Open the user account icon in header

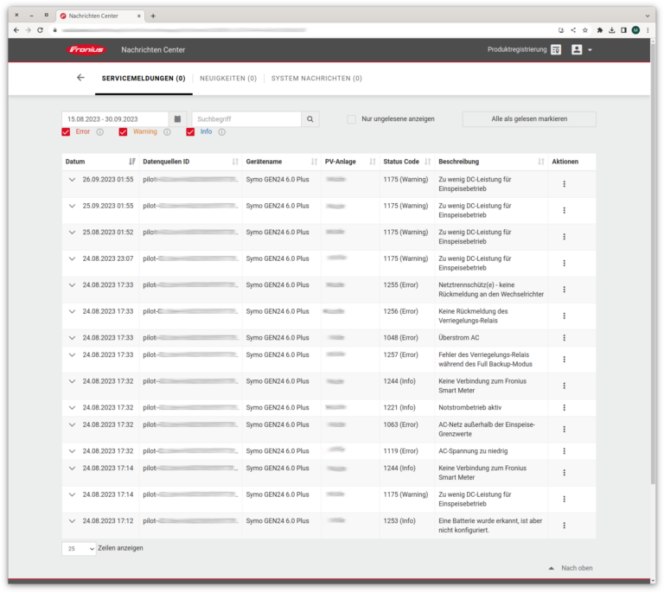[577, 50]
